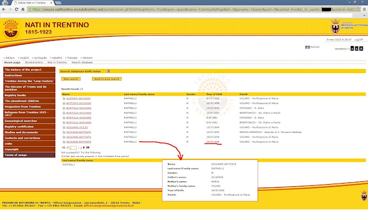The width and height of the screenshot is (368, 210).
Task: Open the ALFONSO GIOVANNI record link
Action: point(78,98)
